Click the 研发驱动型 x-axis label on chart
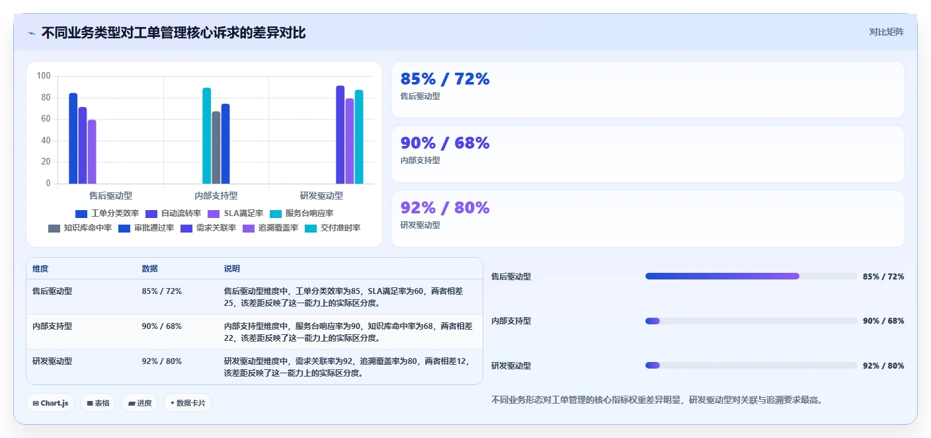Viewport: 931px width, 438px height. point(321,196)
